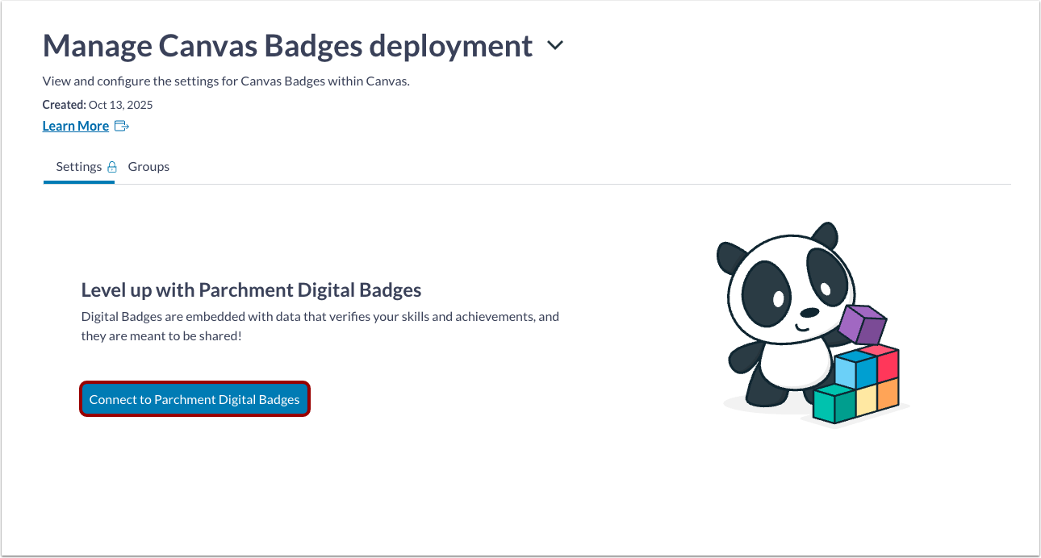Switch to the Groups tab

click(148, 166)
